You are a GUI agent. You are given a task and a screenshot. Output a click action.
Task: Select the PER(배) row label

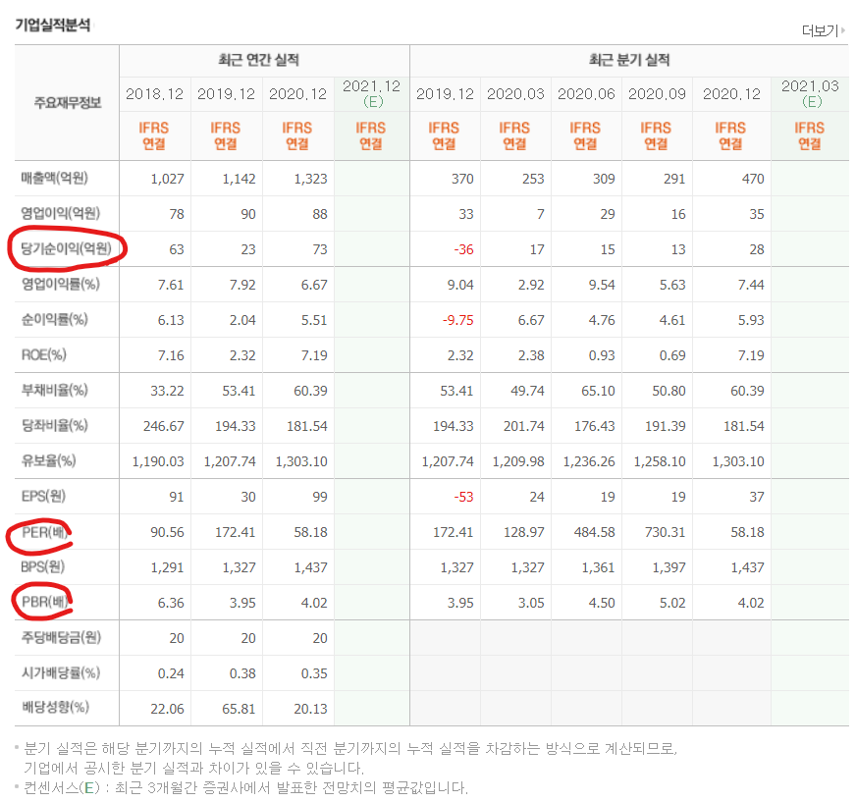(45, 532)
